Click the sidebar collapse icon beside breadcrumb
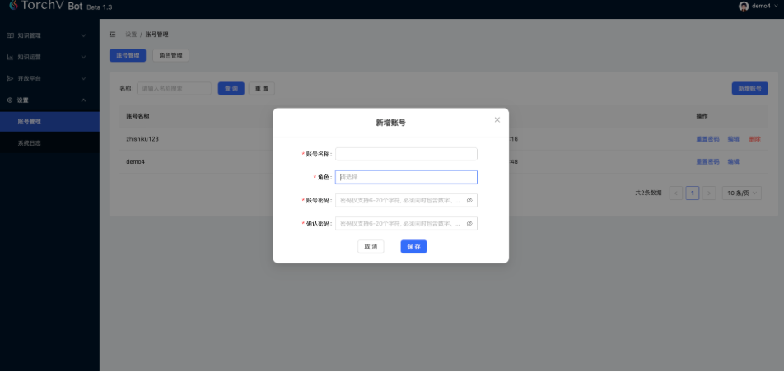The image size is (784, 372). click(x=112, y=35)
